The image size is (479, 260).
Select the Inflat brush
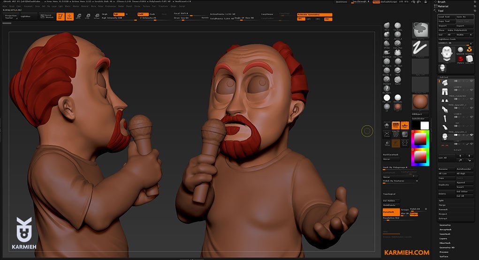(x=387, y=35)
